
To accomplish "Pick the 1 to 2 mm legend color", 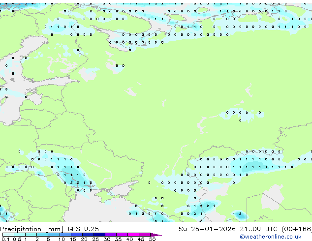I will 31,235.
